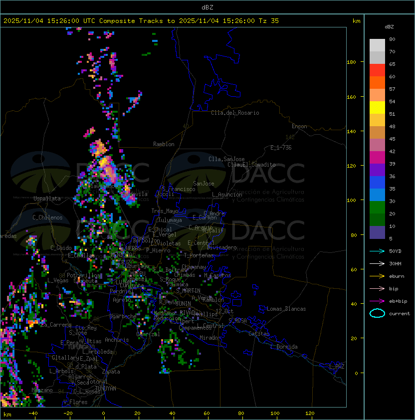Pick the orange swatch below 60 dBZ

coord(377,83)
